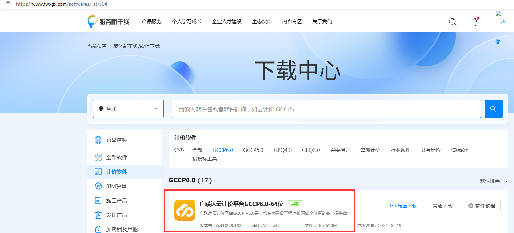Select the GCCP5.0 category filter
The height and width of the screenshot is (233, 514).
tap(253, 150)
